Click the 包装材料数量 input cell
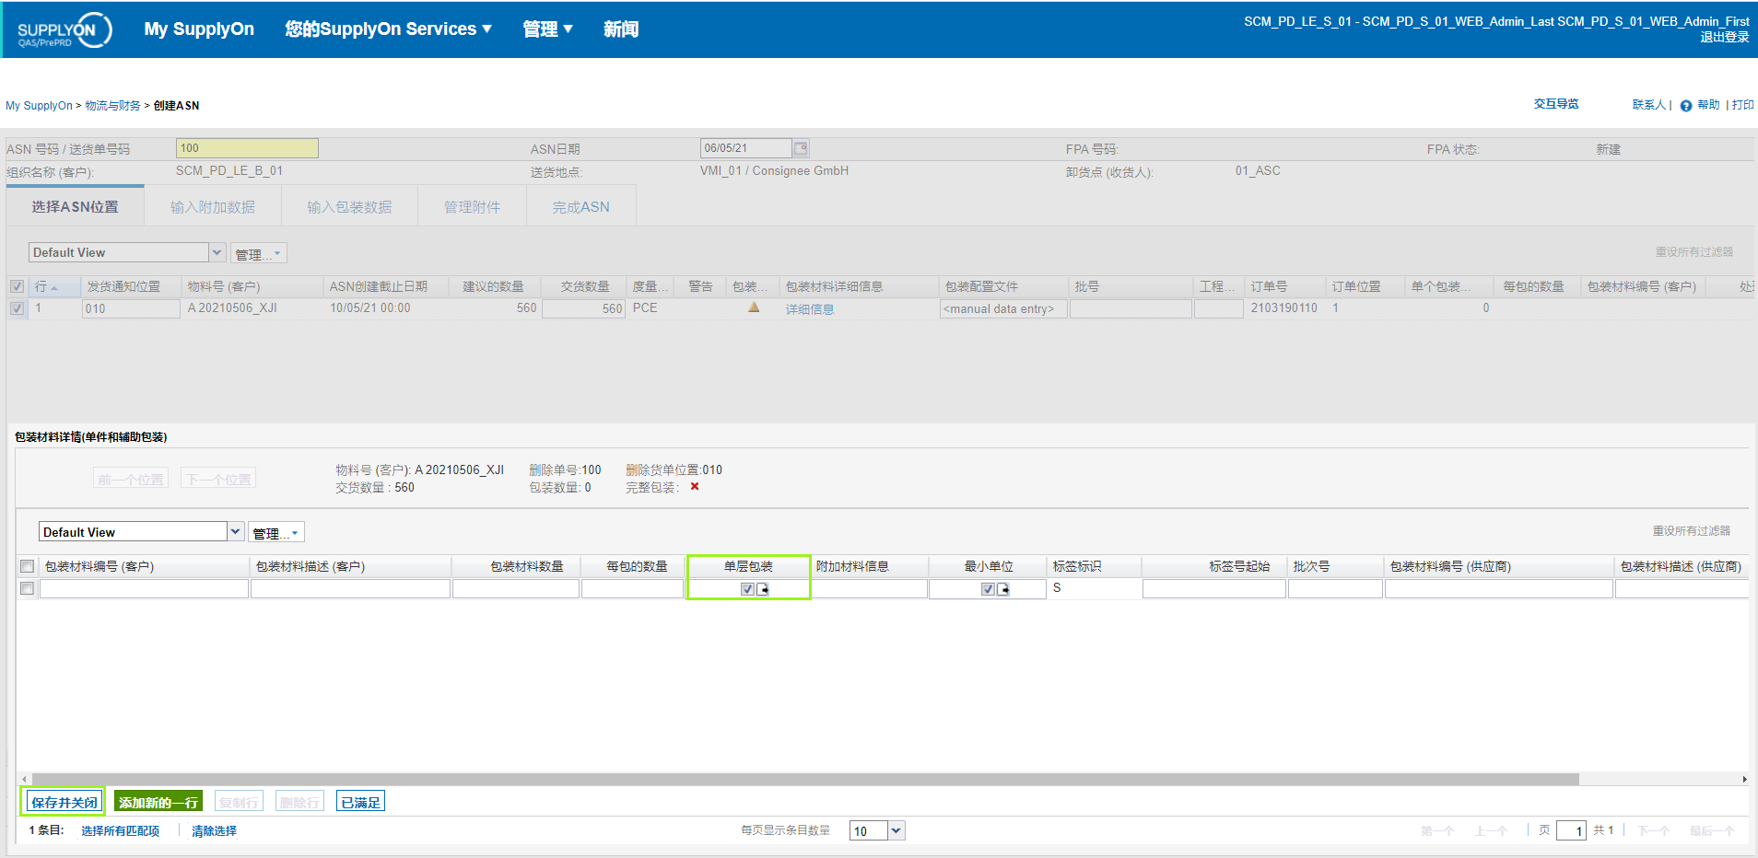Image resolution: width=1758 pixels, height=858 pixels. coord(516,588)
